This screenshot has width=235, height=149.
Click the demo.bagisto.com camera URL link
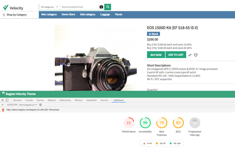pyautogui.click(x=33, y=110)
